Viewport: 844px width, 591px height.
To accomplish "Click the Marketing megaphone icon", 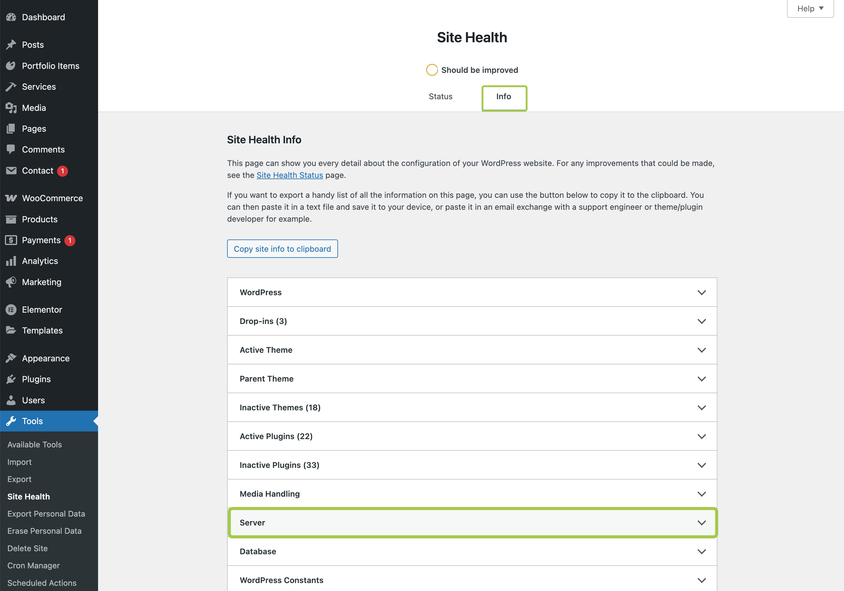I will pos(11,282).
